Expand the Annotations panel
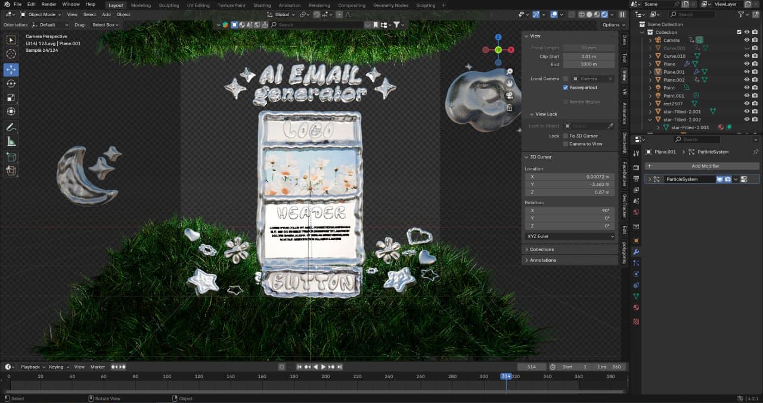 click(x=542, y=260)
